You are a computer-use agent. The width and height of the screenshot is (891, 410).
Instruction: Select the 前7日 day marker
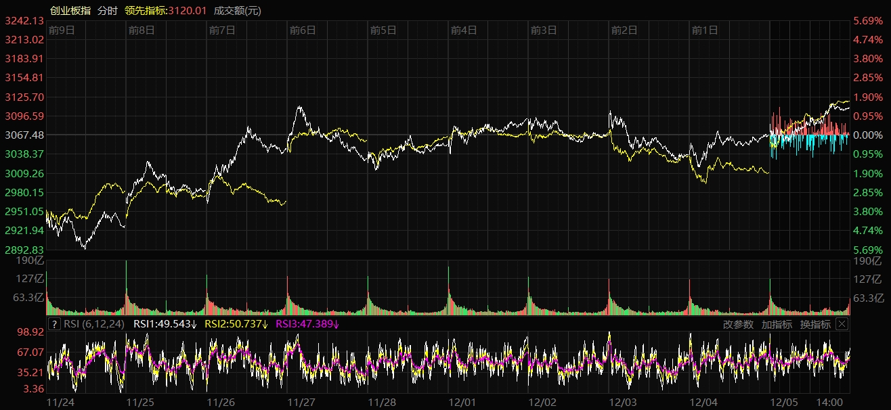pos(222,30)
